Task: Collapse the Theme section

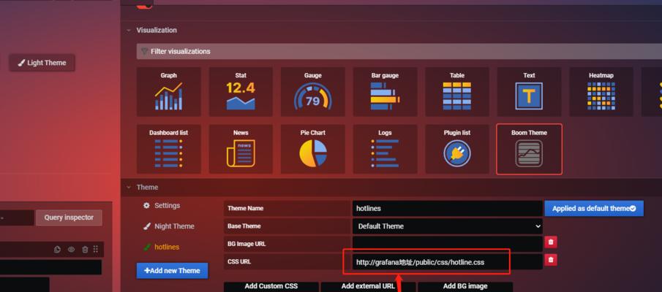Action: pyautogui.click(x=129, y=188)
